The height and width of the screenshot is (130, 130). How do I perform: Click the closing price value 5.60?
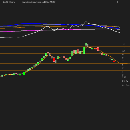124,77
